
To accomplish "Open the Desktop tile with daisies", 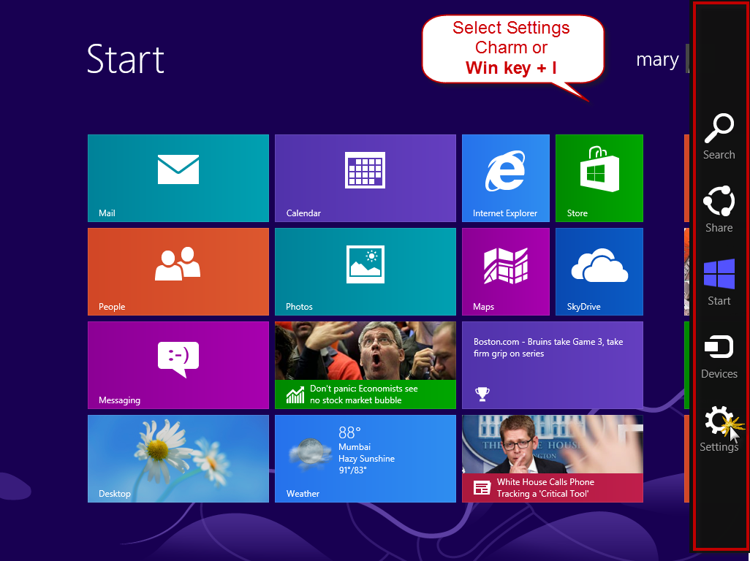I will (x=178, y=459).
